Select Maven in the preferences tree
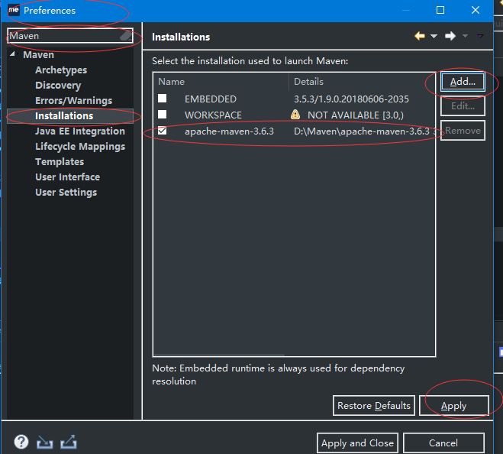This screenshot has height=454, width=503. pos(38,54)
